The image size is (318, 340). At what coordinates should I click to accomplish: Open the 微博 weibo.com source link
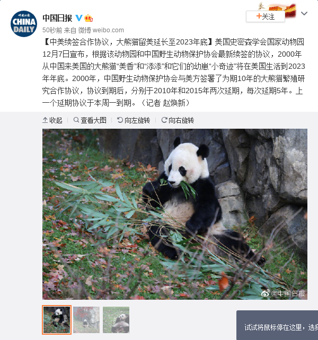[x=101, y=30]
